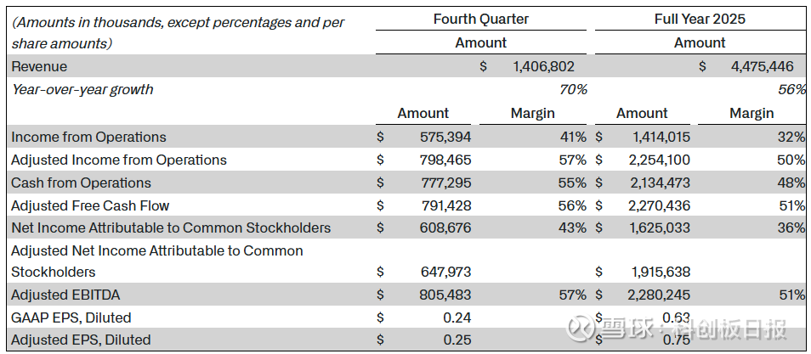Screen dimensions: 811x354
Task: Click the 647,973 adjusted net income value
Action: point(445,273)
